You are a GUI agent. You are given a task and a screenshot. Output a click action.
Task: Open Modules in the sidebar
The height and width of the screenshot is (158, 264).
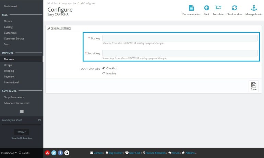(9, 59)
